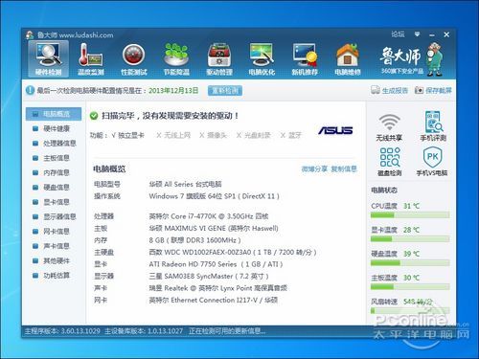Viewport: 479px width, 359px height.
Task: Click the 显卡温度 progress bar
Action: 410,239
